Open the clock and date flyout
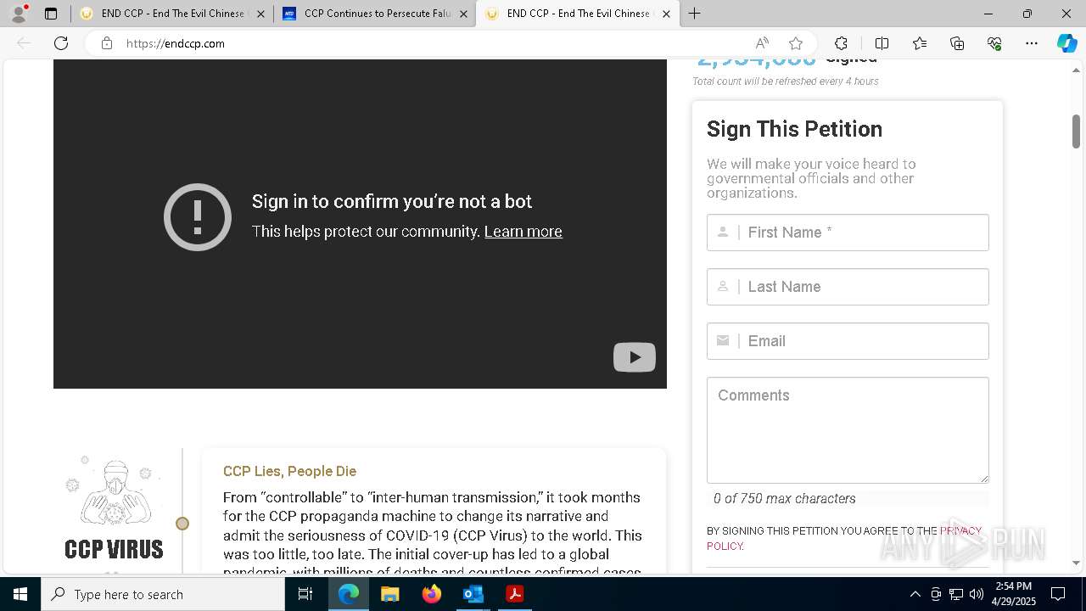Screen dimensions: 1086x611 click(1013, 594)
